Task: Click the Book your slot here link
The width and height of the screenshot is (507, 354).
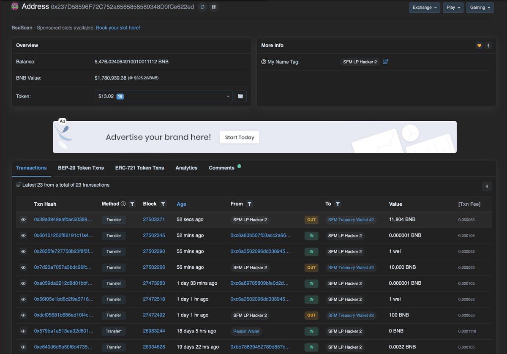Action: coord(118,27)
